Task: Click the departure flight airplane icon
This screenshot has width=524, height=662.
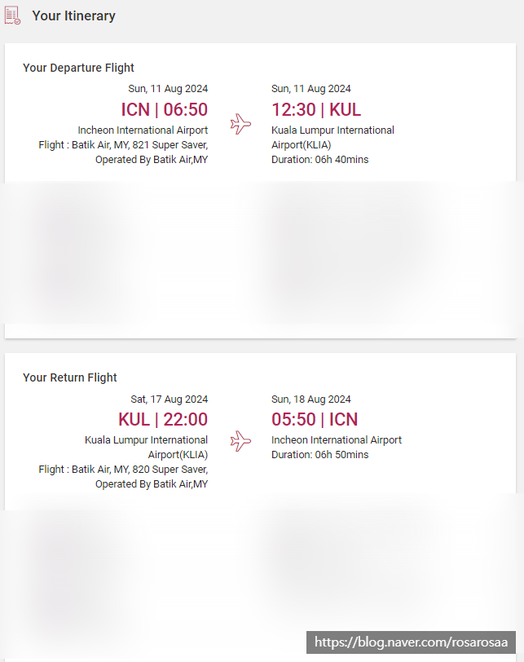Action: pos(240,124)
